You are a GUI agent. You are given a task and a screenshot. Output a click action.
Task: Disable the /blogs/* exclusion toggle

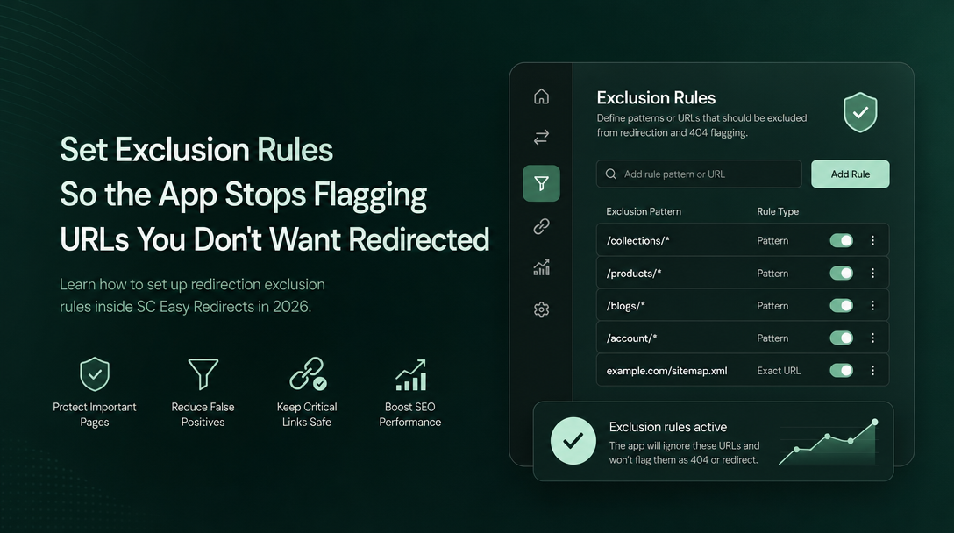(842, 305)
